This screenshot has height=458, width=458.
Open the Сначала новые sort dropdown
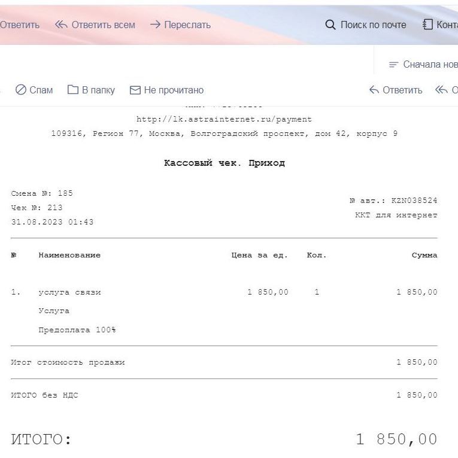pyautogui.click(x=430, y=65)
